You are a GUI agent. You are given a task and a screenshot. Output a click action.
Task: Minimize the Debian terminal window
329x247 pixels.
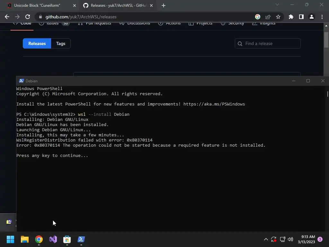point(294,81)
